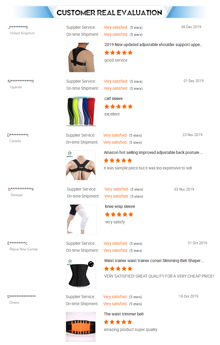The image size is (220, 345).
Task: Click the 'VERY SATISFIED! GREAT QUALITY' review text
Action: 159,276
